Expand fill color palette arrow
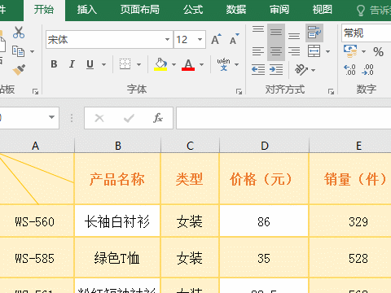This screenshot has width=391, height=293. (x=174, y=64)
